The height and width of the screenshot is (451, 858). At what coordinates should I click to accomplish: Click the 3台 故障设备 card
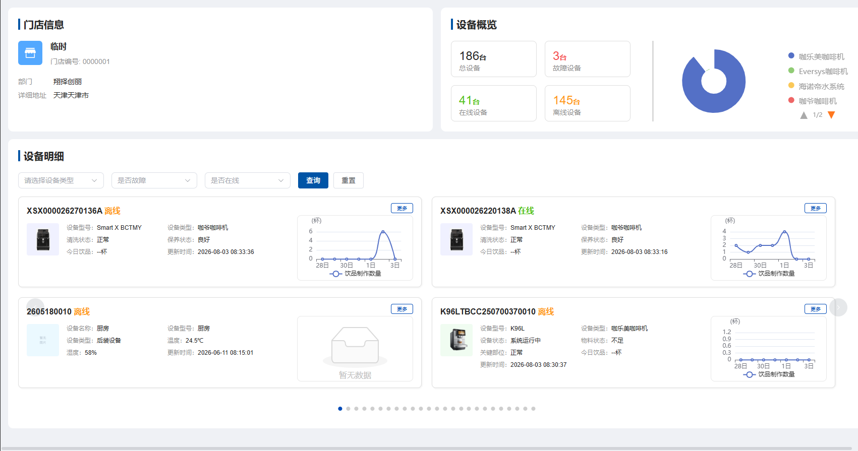(x=588, y=59)
